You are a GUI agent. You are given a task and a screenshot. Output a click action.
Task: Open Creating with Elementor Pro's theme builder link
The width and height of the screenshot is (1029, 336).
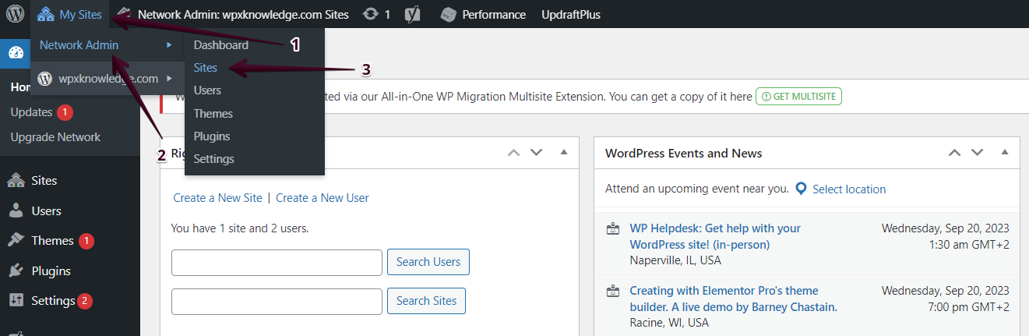(x=733, y=299)
